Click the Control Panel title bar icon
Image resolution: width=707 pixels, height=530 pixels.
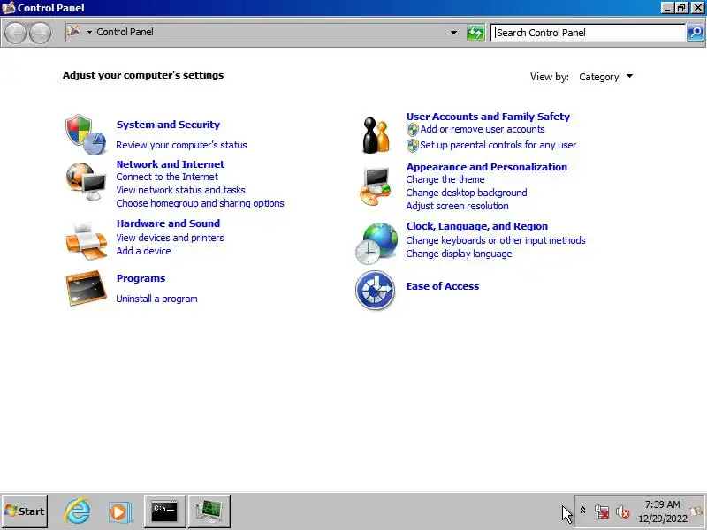point(9,8)
